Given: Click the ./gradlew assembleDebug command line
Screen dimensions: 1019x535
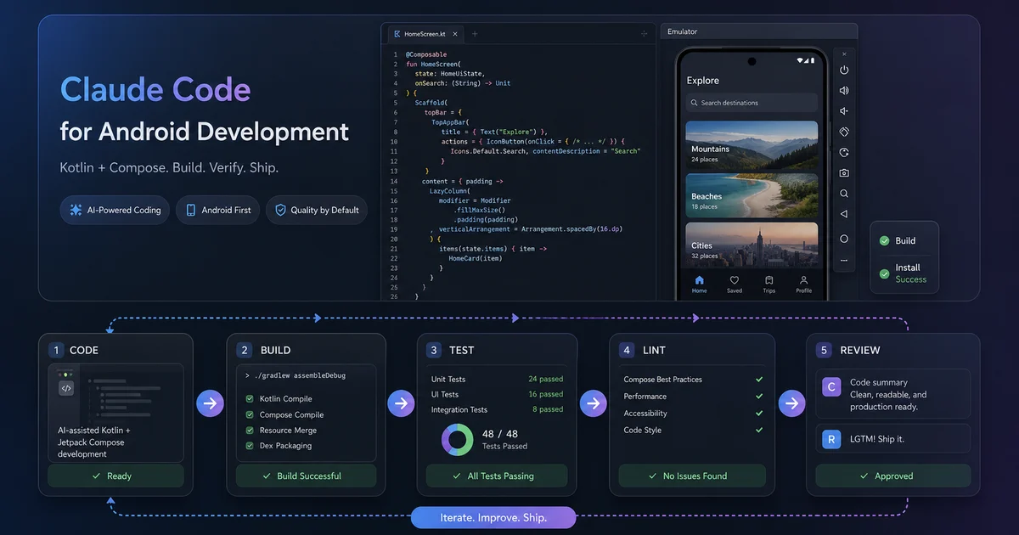Looking at the screenshot, I should (295, 375).
